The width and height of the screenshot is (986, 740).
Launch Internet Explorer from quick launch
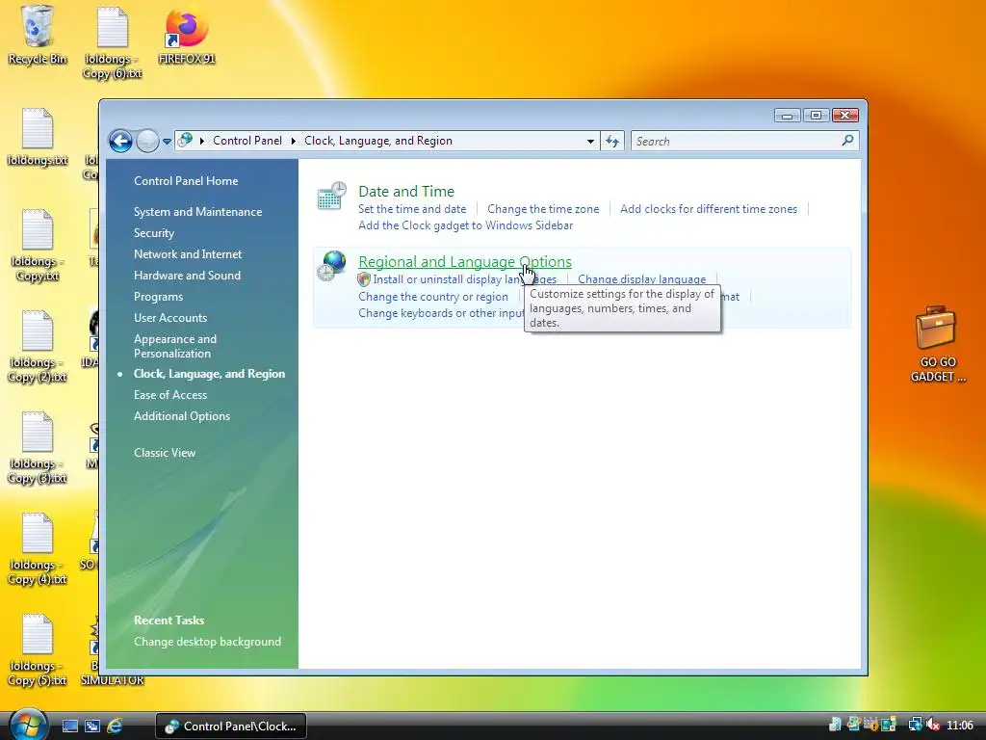tap(115, 727)
